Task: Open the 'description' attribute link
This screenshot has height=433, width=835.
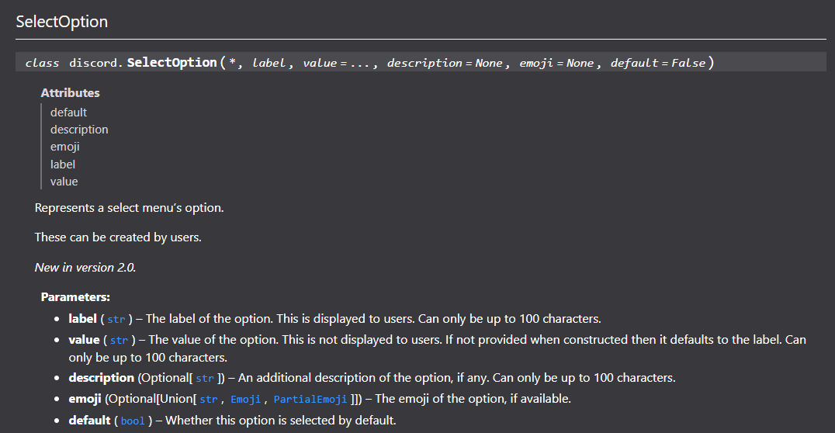Action: pyautogui.click(x=79, y=130)
